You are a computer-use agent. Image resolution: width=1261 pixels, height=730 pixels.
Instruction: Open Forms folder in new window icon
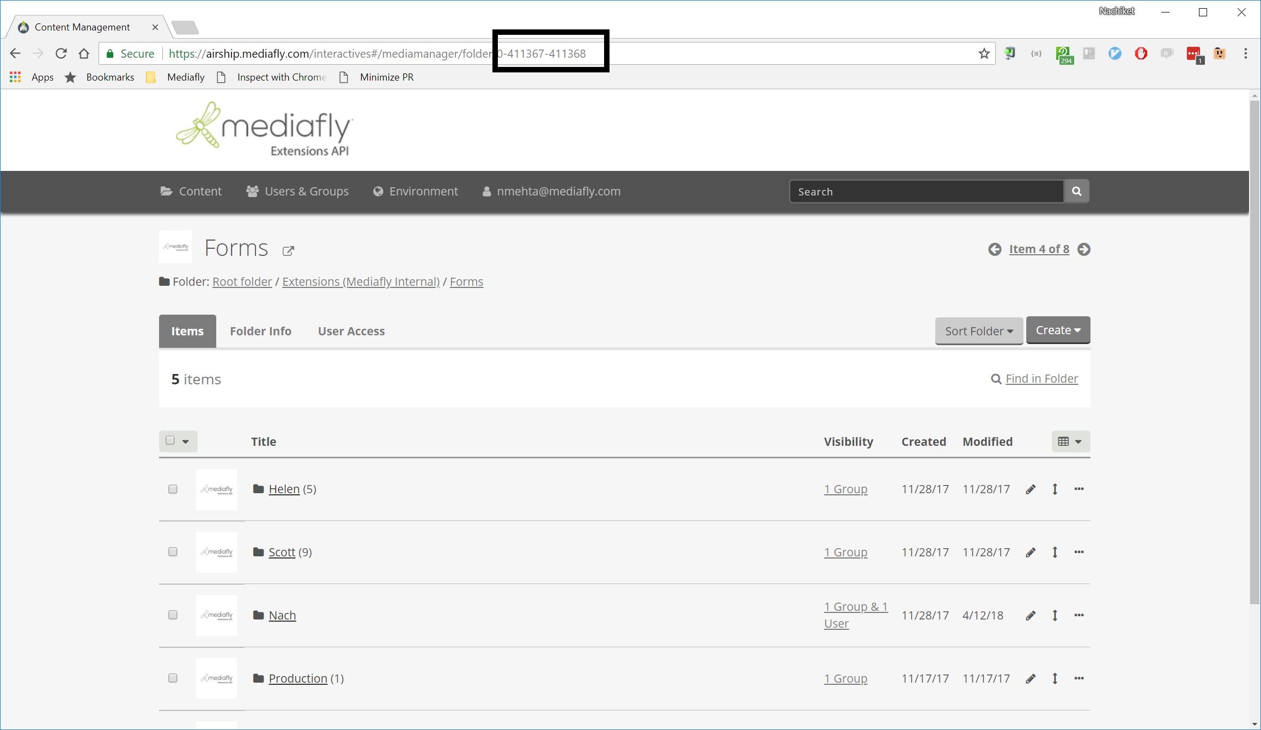point(288,250)
